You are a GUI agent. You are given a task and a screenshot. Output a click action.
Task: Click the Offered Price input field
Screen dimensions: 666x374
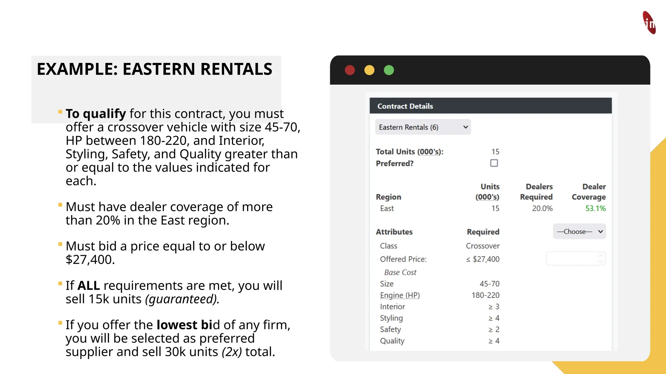576,259
